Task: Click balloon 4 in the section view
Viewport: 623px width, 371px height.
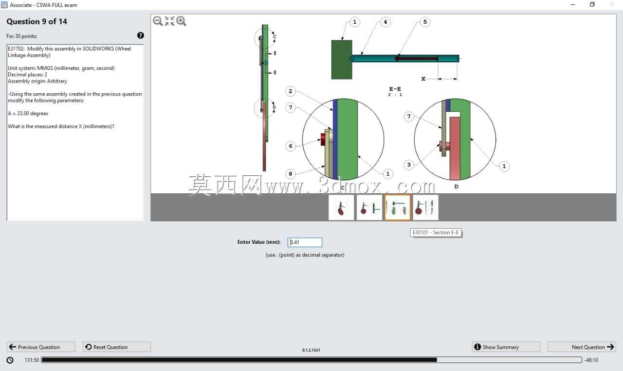Action: coord(385,22)
